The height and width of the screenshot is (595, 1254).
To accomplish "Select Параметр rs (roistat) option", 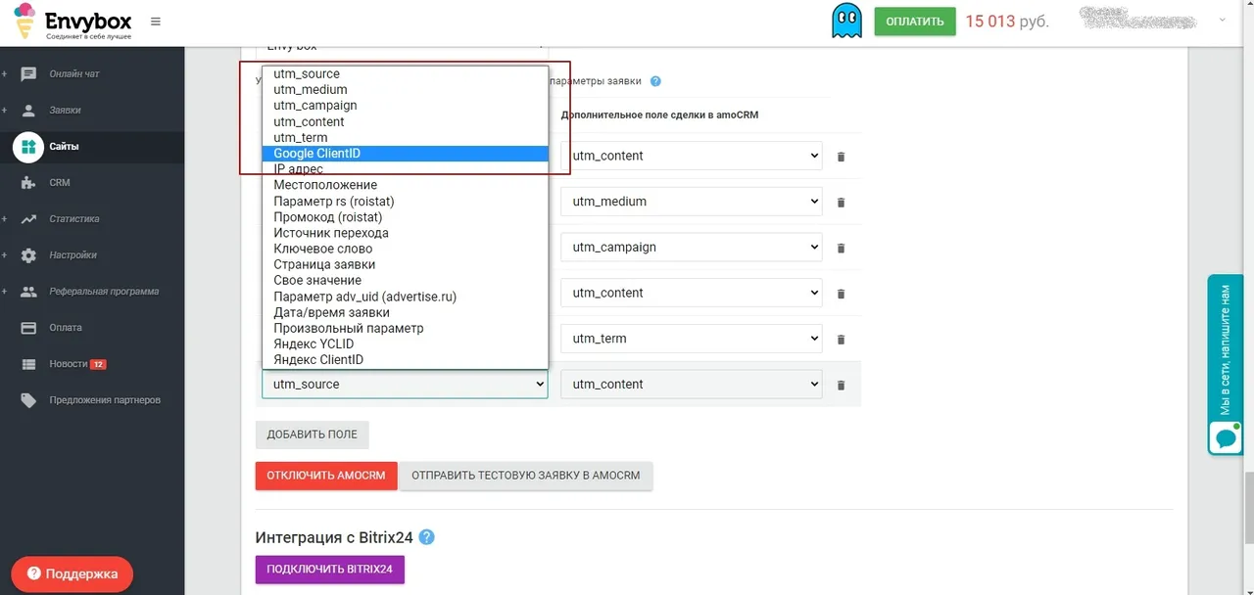I will click(x=405, y=202).
